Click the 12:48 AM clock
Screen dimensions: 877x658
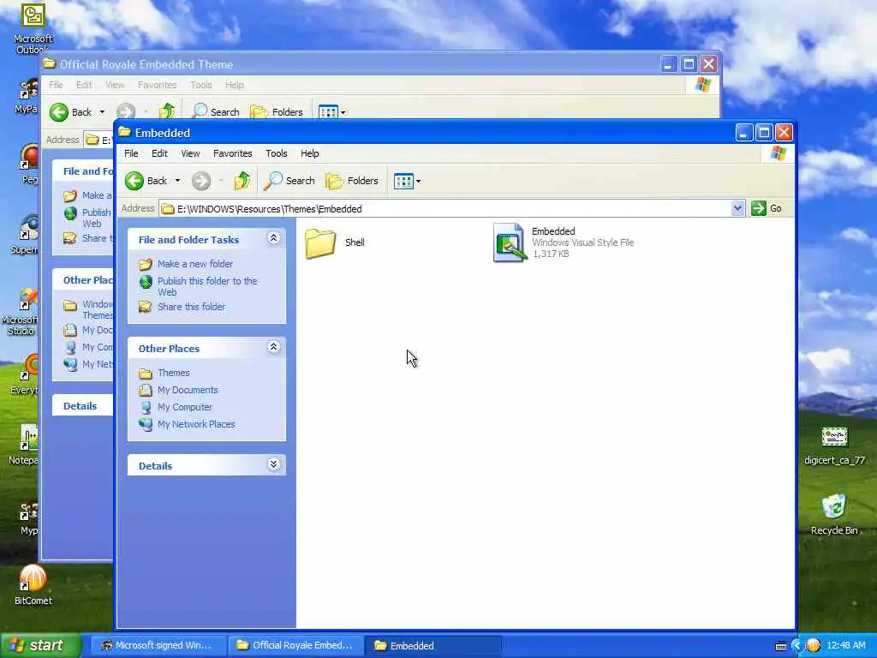coord(845,646)
